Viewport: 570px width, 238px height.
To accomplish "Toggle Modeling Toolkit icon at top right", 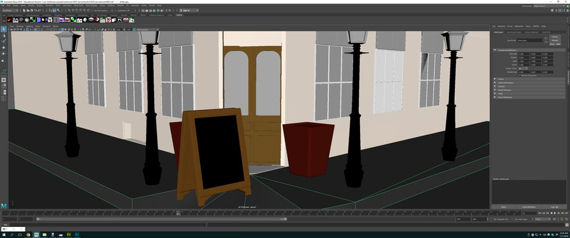I will (x=553, y=10).
